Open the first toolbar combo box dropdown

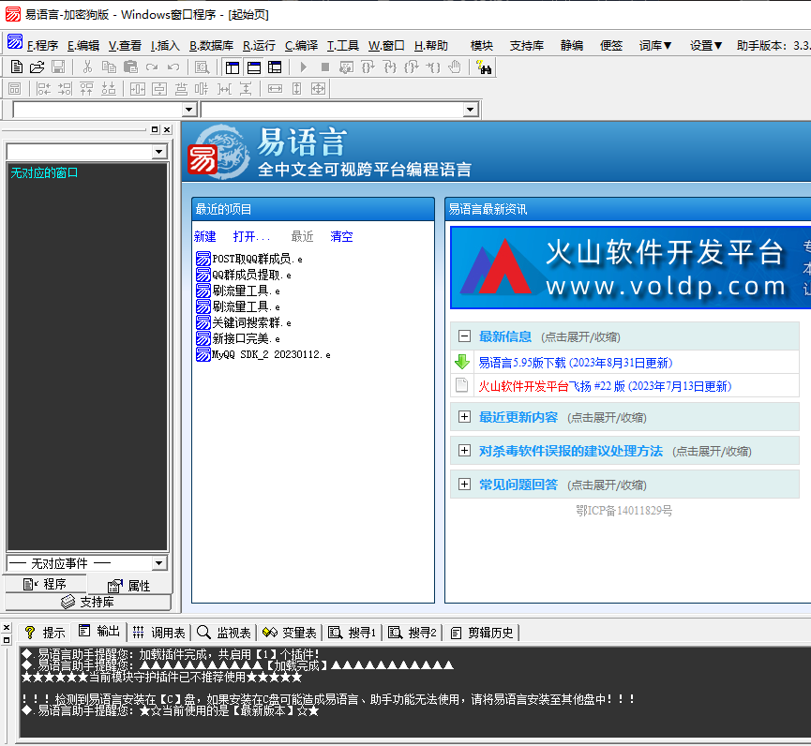coord(188,110)
